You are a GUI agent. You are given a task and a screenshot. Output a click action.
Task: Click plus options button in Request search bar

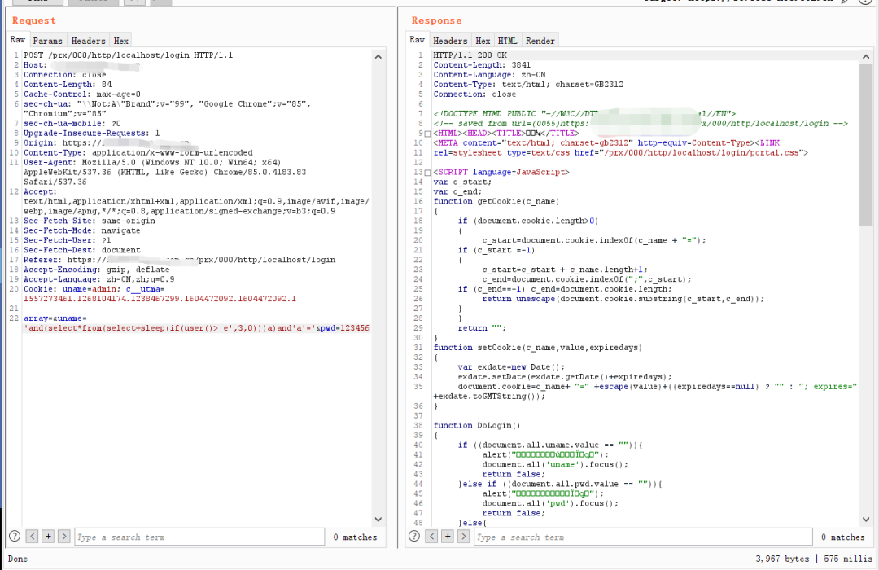pos(48,537)
